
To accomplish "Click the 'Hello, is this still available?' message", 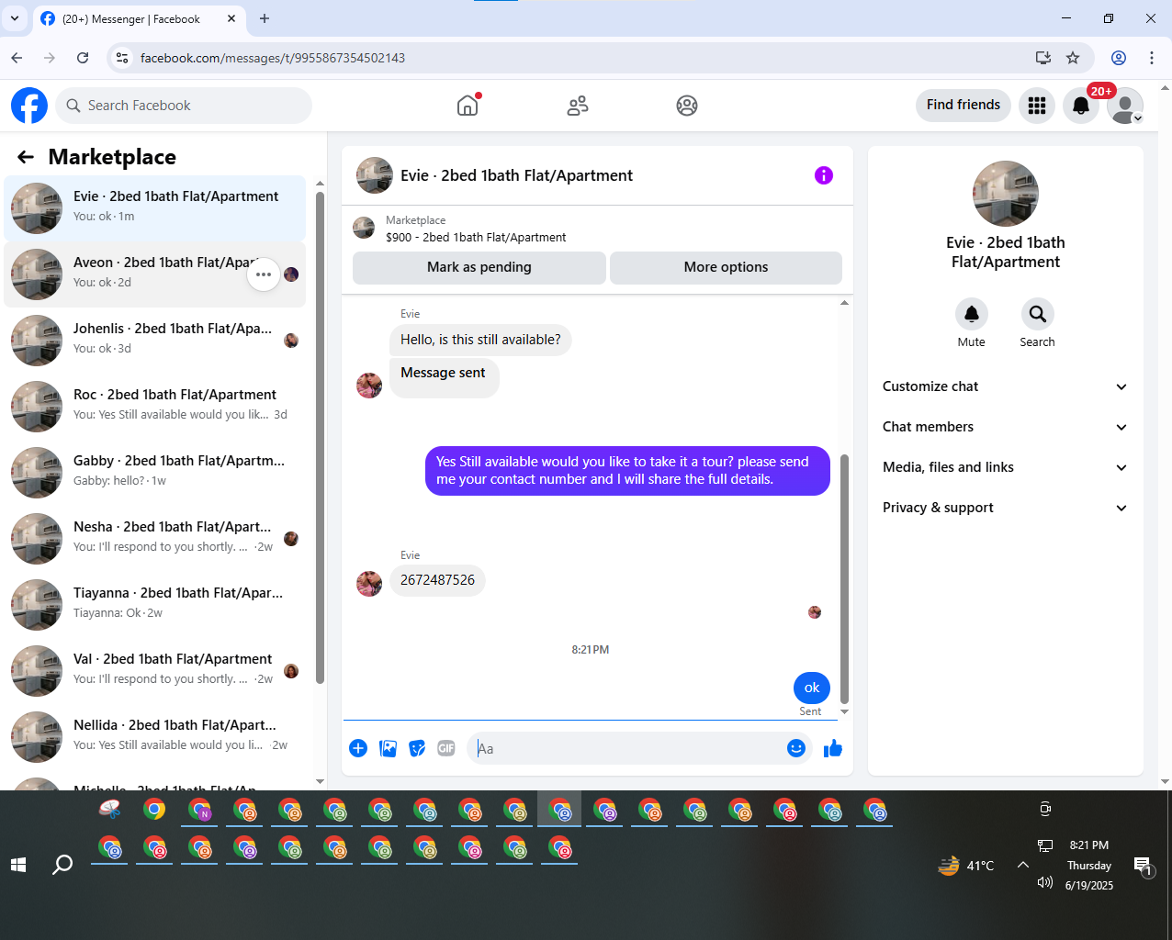I will point(480,340).
